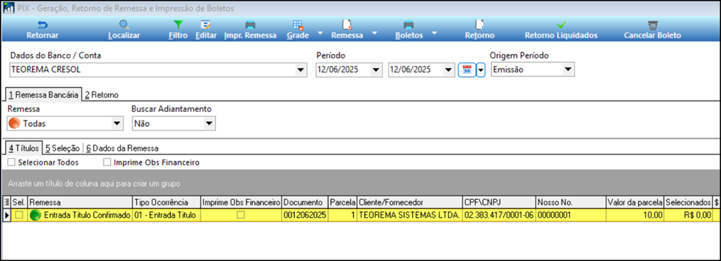
Task: Click the Retornar back-arrow icon
Action: pyautogui.click(x=43, y=25)
